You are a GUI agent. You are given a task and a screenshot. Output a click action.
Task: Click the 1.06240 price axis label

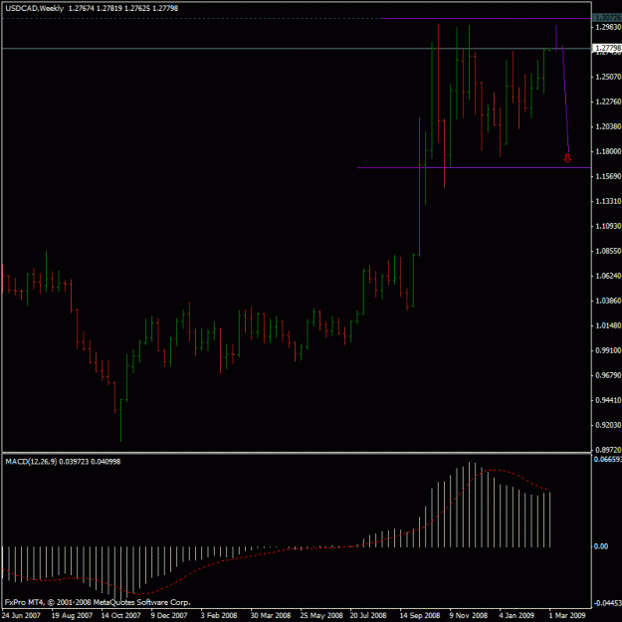608,276
